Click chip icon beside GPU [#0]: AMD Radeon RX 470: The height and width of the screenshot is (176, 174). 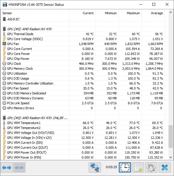pos(4,29)
